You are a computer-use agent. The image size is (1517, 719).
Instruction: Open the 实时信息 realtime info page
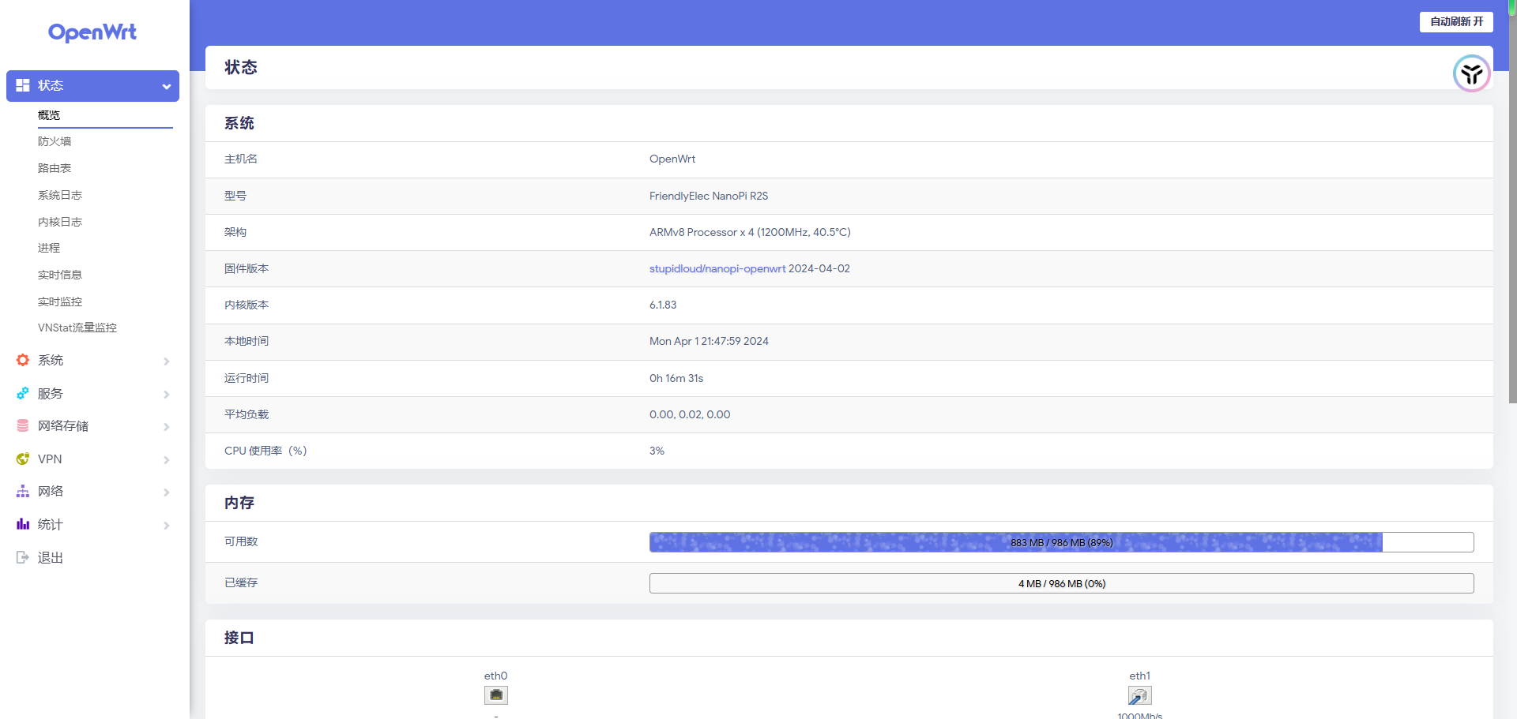pyautogui.click(x=60, y=275)
